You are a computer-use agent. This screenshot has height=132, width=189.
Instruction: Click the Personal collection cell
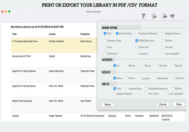pyautogui.click(x=139, y=116)
